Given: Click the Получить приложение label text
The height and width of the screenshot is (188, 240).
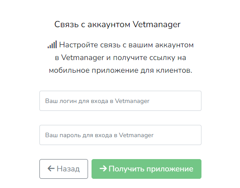Looking at the screenshot, I should pyautogui.click(x=151, y=169).
